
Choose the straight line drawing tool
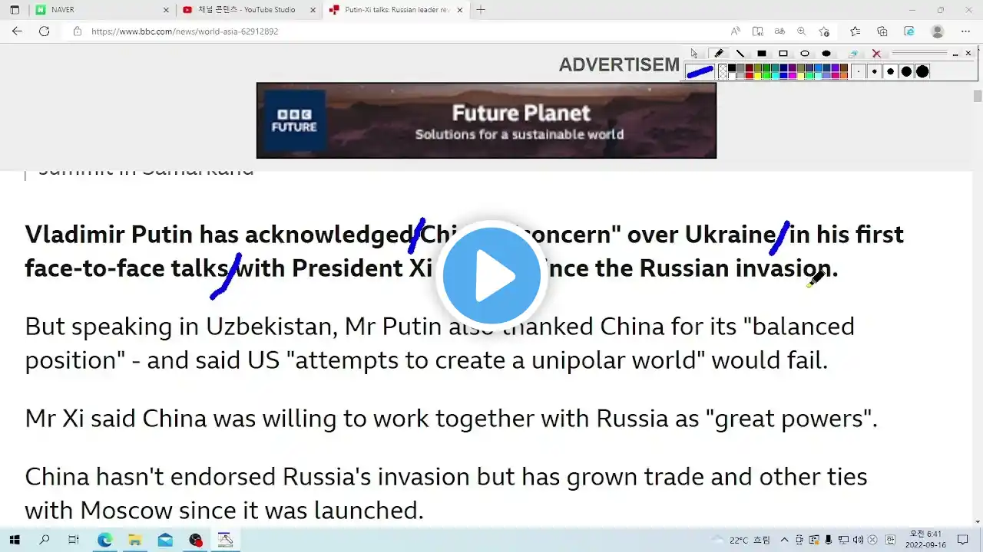tap(740, 54)
